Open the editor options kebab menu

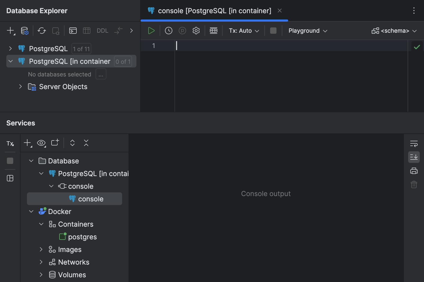pyautogui.click(x=414, y=11)
